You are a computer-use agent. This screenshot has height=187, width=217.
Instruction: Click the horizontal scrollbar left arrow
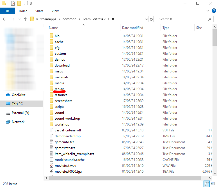[x=46, y=178]
